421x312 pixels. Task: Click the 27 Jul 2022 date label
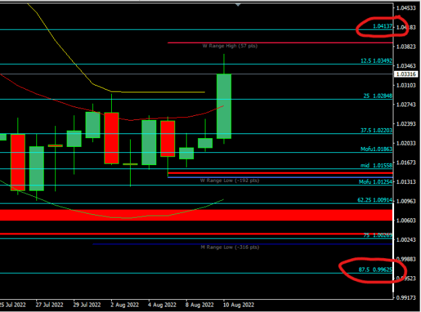(x=49, y=305)
